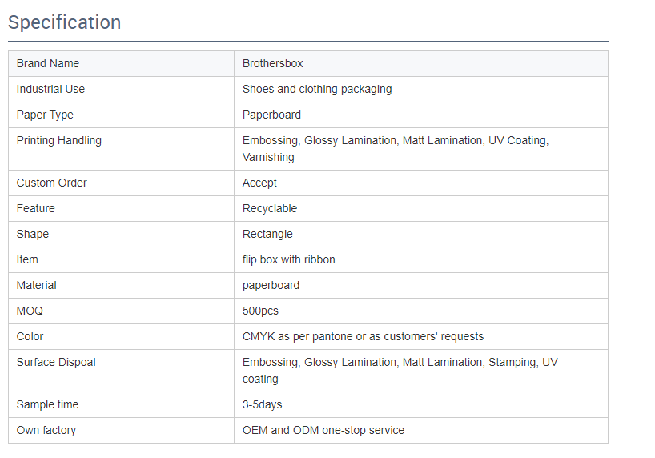The image size is (655, 458).
Task: Click the Sample time label
Action: pos(48,404)
